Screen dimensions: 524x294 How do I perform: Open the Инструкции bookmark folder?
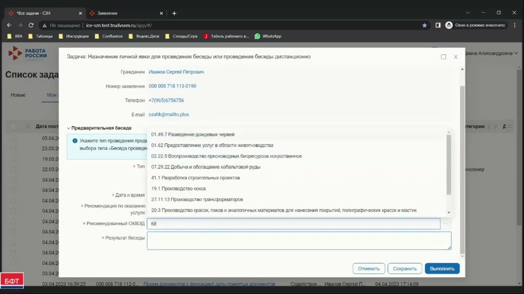point(73,36)
